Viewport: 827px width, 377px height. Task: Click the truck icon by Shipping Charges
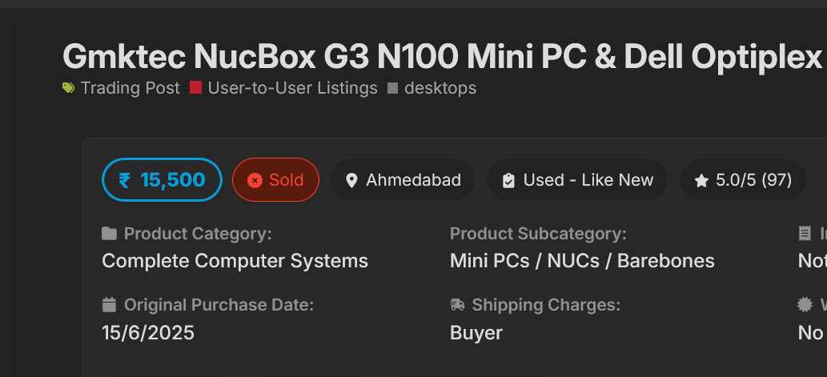[457, 305]
